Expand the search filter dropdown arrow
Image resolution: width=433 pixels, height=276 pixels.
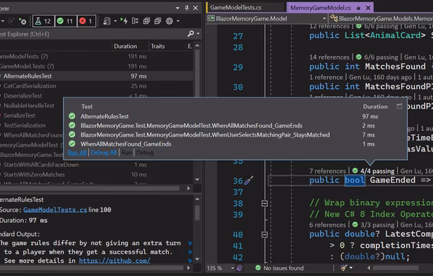coord(198,34)
